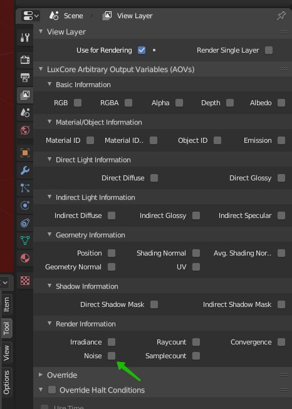This screenshot has height=409, width=292.
Task: Open the Particles properties tab
Action: pos(25,188)
